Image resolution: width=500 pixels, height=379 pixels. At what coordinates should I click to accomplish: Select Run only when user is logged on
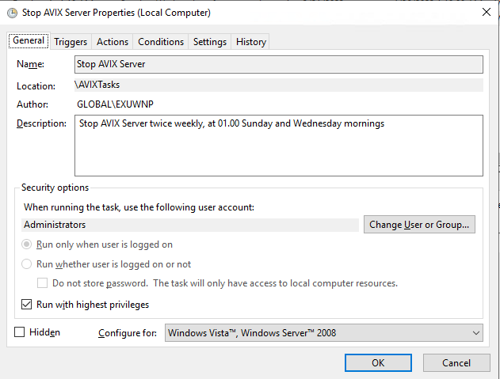coord(27,245)
